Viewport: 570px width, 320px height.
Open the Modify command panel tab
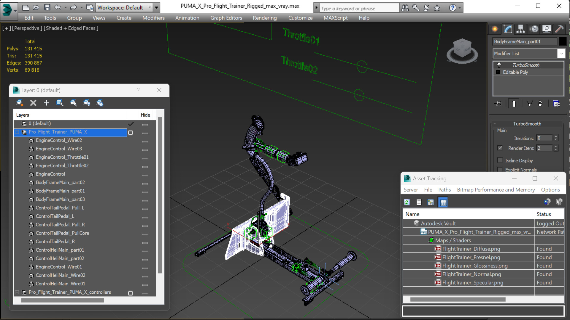click(508, 29)
